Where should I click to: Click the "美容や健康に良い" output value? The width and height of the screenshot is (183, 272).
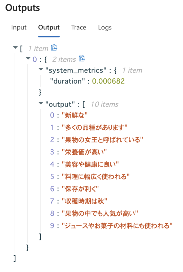click(90, 164)
